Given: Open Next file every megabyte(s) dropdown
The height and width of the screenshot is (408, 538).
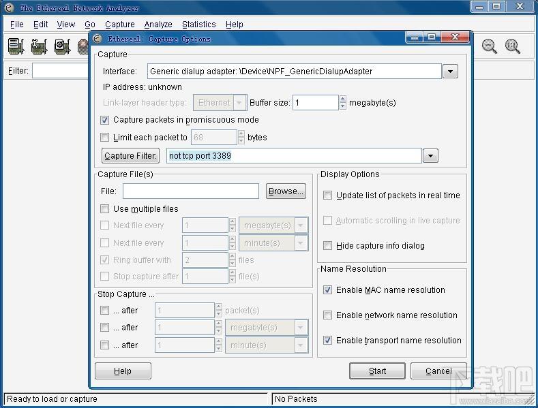Looking at the screenshot, I should point(273,225).
